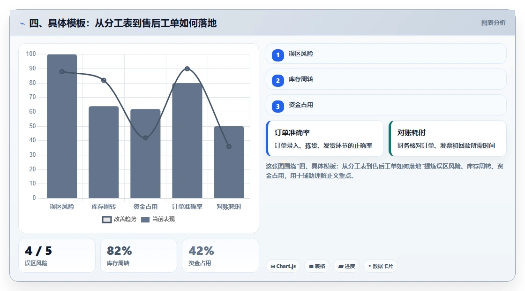Click the 资金占用 bar in chart
This screenshot has width=525, height=291.
tap(145, 153)
